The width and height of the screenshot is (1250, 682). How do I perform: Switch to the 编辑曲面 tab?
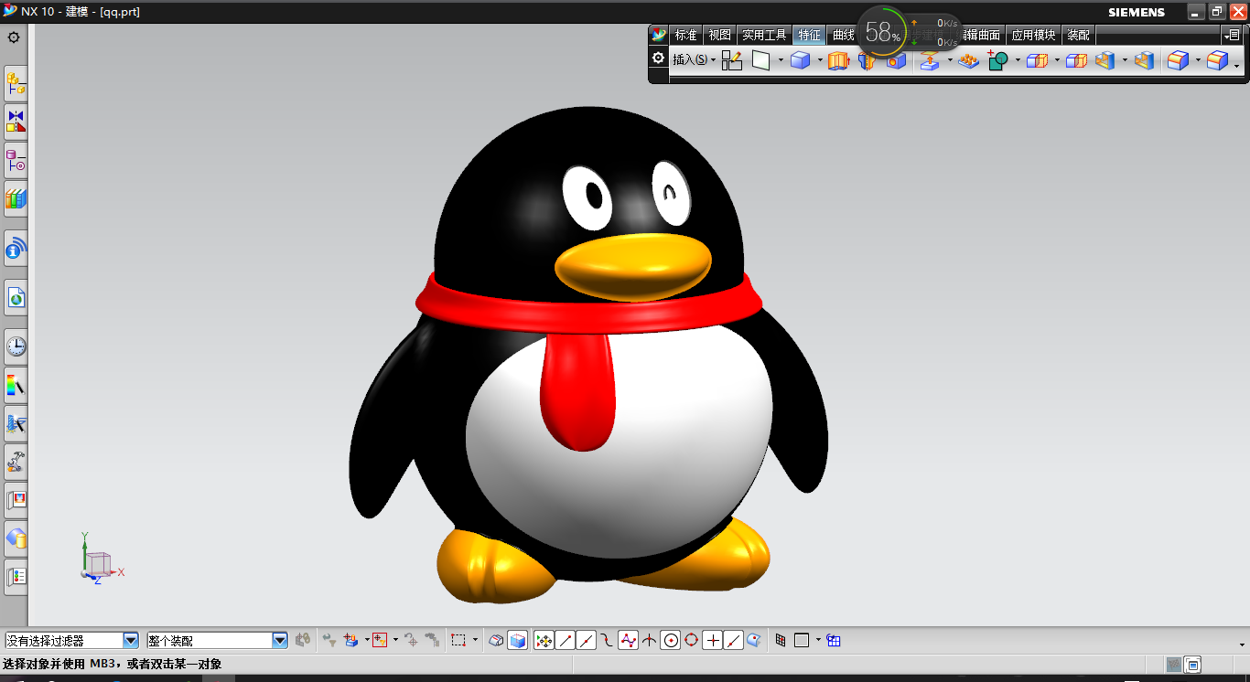[980, 35]
